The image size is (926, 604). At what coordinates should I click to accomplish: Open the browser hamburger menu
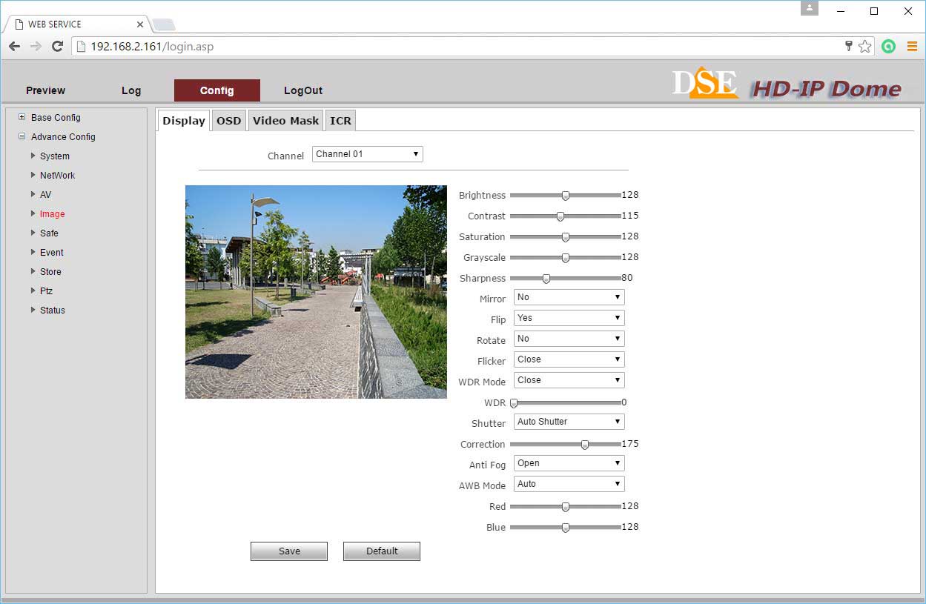click(x=912, y=47)
